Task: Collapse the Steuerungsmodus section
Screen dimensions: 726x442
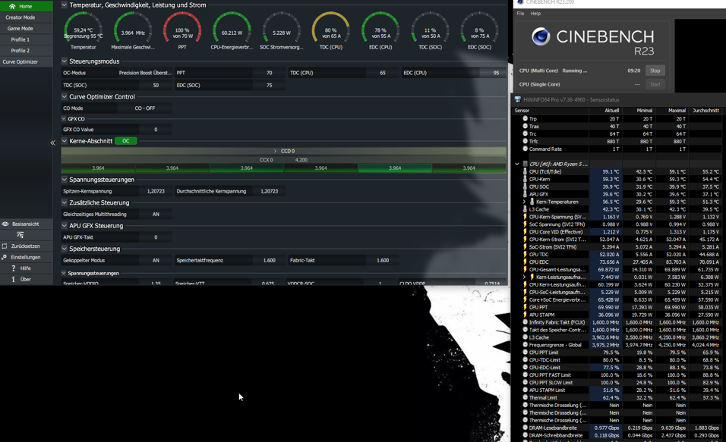Action: click(65, 61)
